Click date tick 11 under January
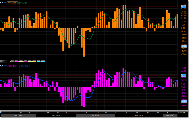The width and height of the screenshot is (189, 118). [x=48, y=113]
